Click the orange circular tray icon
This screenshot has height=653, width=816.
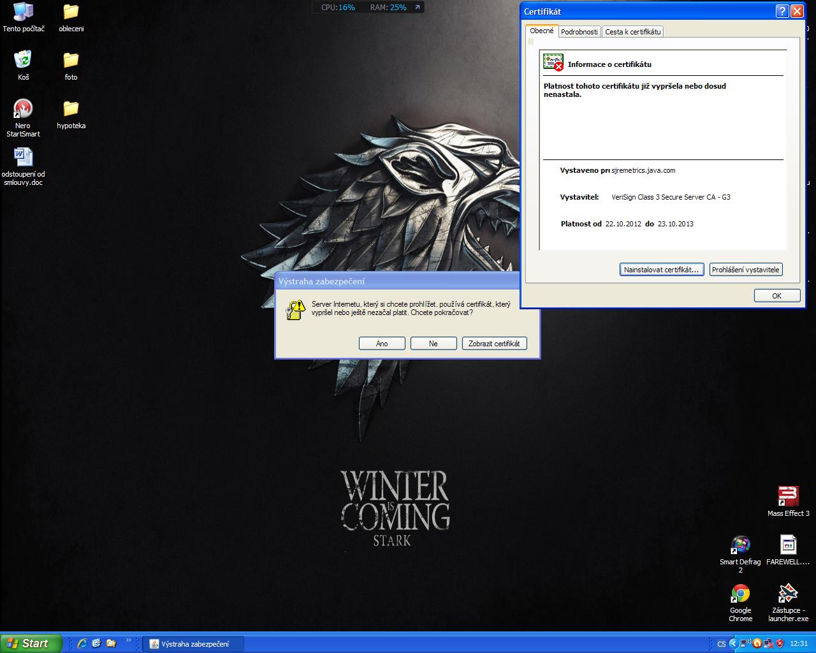pyautogui.click(x=757, y=643)
